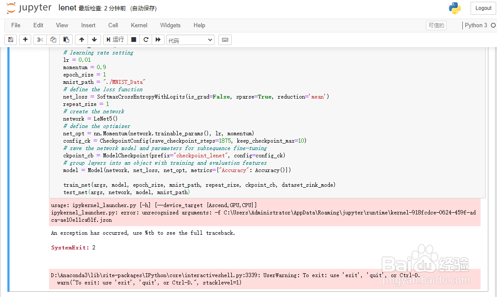
Task: Click the blue selected-cell bar on left
Action: click(x=8, y=169)
